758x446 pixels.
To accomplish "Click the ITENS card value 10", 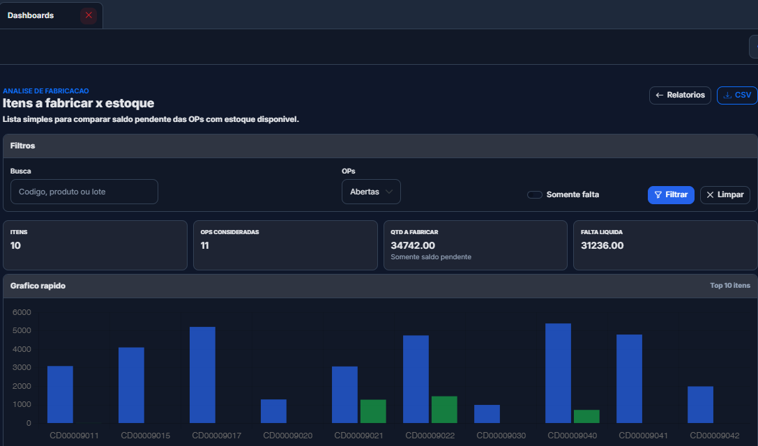I will [x=15, y=245].
